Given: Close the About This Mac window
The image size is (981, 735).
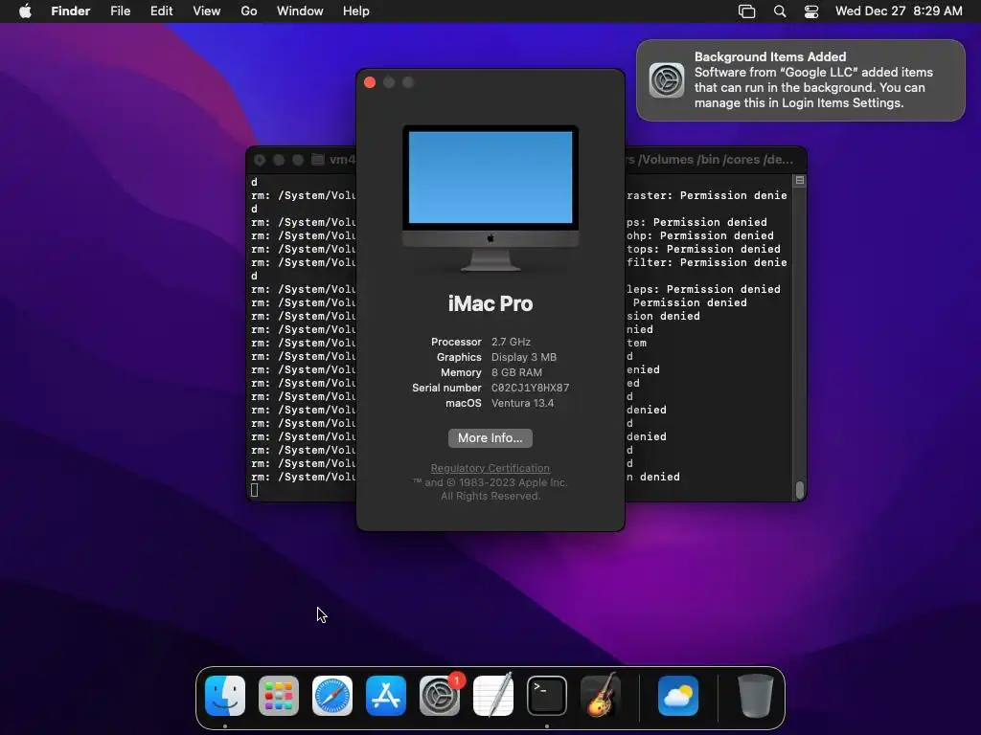Looking at the screenshot, I should point(370,82).
